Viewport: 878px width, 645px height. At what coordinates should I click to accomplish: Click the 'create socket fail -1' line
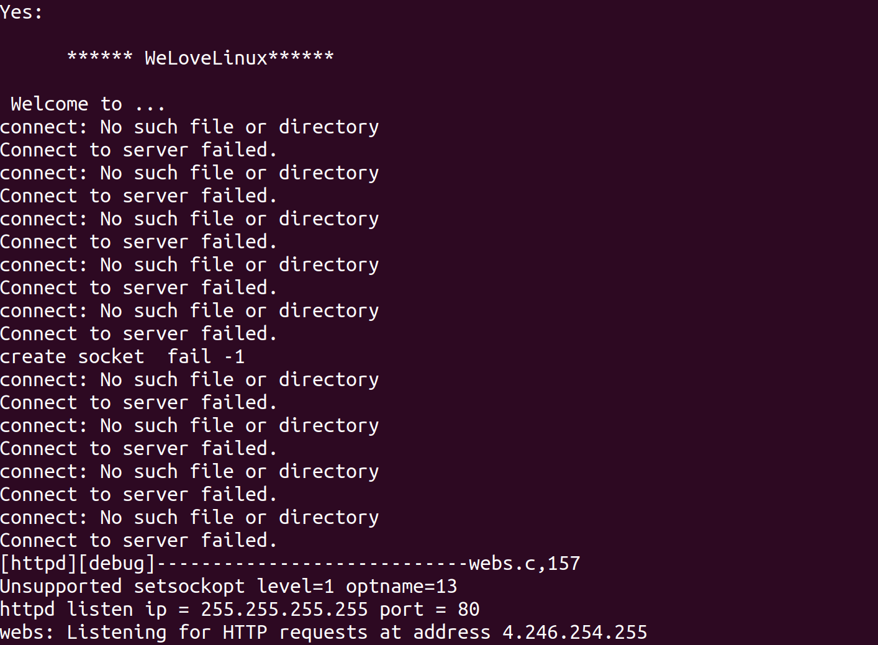[122, 356]
